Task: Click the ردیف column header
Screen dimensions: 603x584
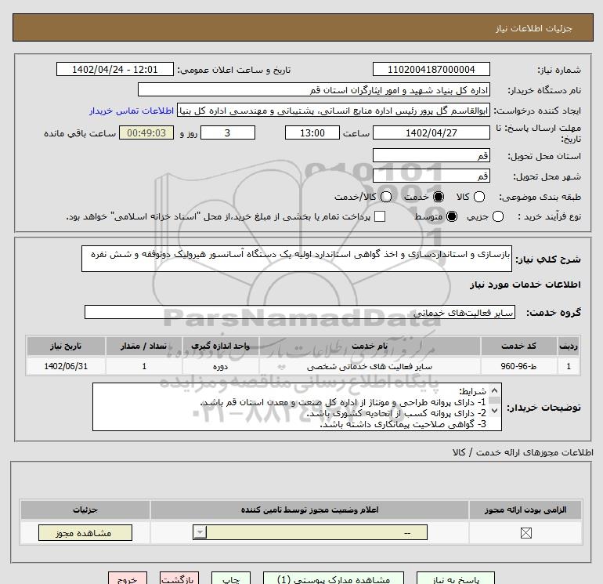Action: (569, 346)
